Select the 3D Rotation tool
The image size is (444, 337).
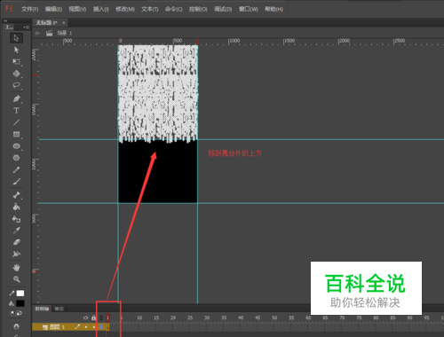[x=16, y=74]
